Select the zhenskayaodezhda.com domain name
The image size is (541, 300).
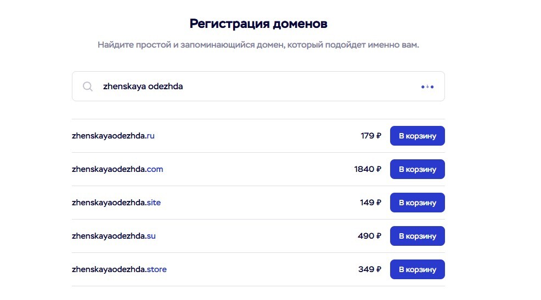(x=117, y=169)
